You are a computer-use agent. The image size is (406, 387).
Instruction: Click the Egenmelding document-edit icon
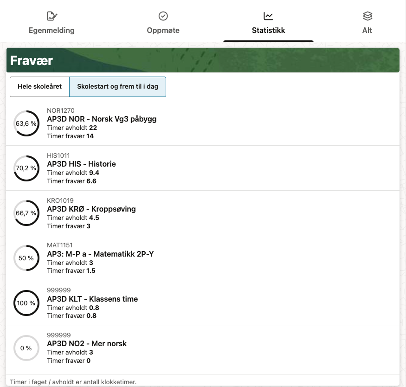click(52, 16)
